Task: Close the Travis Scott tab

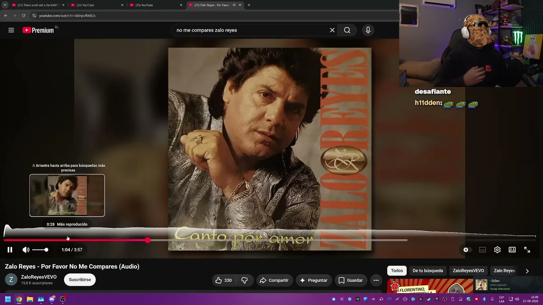Action: [x=63, y=5]
